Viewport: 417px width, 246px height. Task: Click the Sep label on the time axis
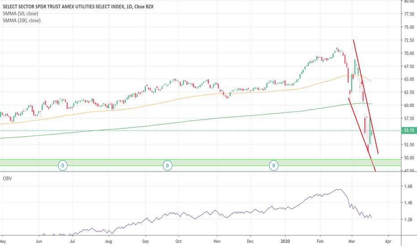(145, 242)
